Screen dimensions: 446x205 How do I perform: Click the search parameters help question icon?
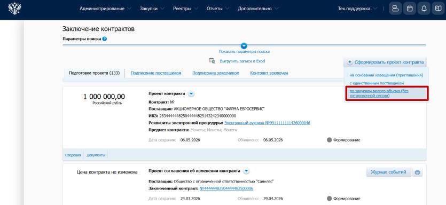click(x=104, y=39)
